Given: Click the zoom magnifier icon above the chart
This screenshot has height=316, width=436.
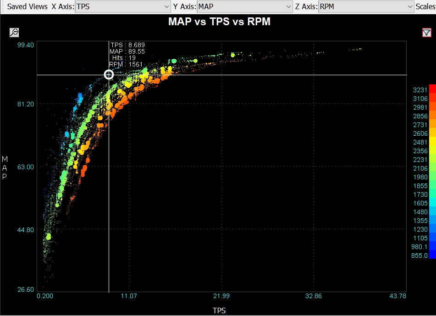Looking at the screenshot, I should coord(14,32).
